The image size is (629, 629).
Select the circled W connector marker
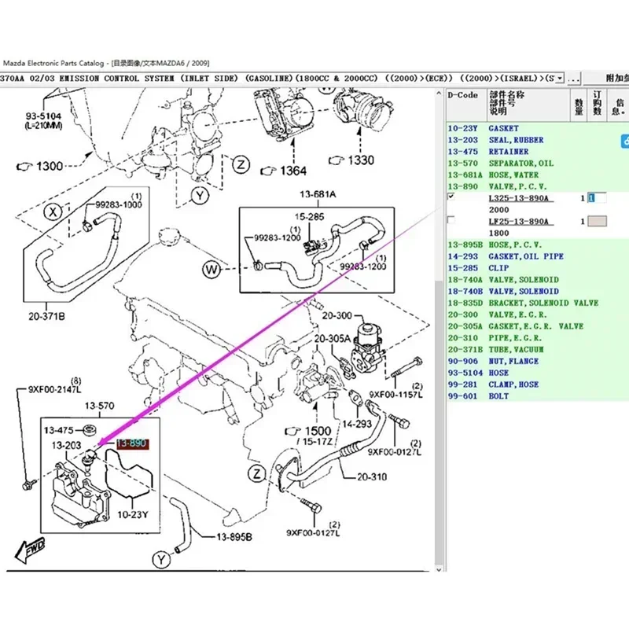click(x=212, y=270)
